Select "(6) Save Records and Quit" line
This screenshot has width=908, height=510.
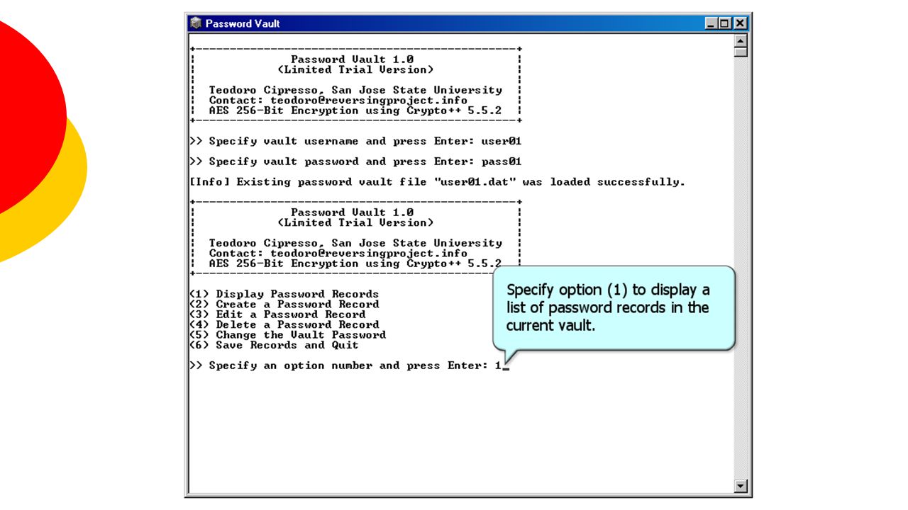[274, 345]
